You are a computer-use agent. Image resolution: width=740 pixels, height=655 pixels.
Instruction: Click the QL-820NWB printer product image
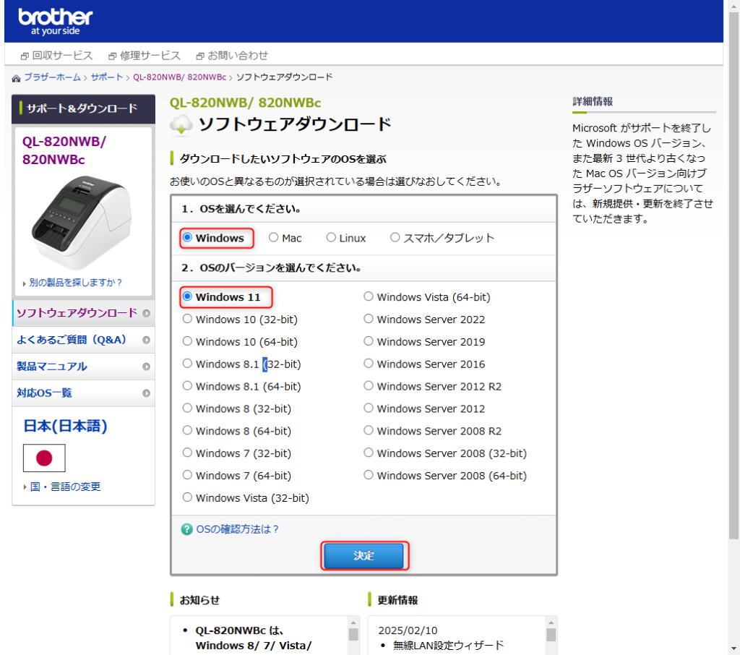[x=82, y=222]
